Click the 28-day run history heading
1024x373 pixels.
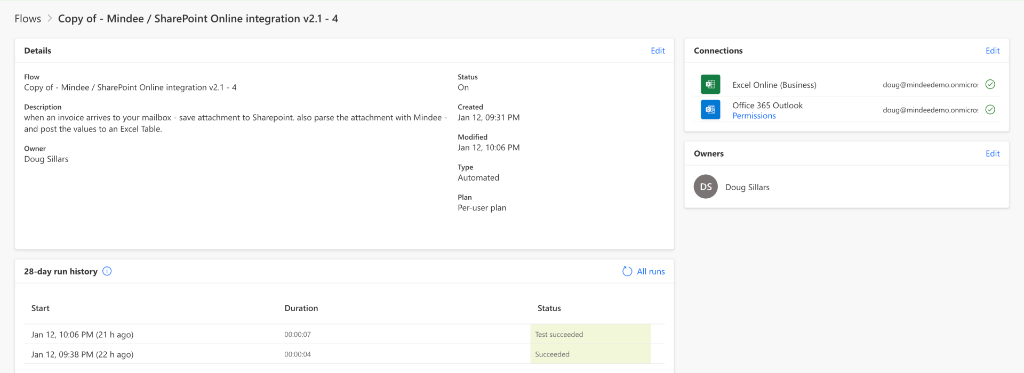[x=61, y=271]
